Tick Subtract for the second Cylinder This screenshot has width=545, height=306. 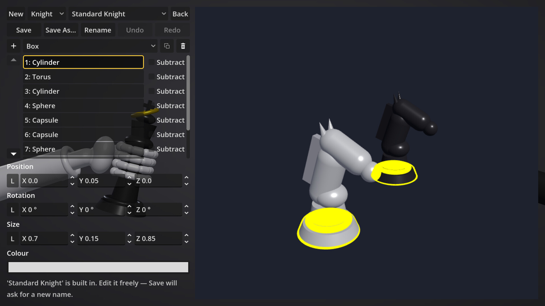pos(152,91)
